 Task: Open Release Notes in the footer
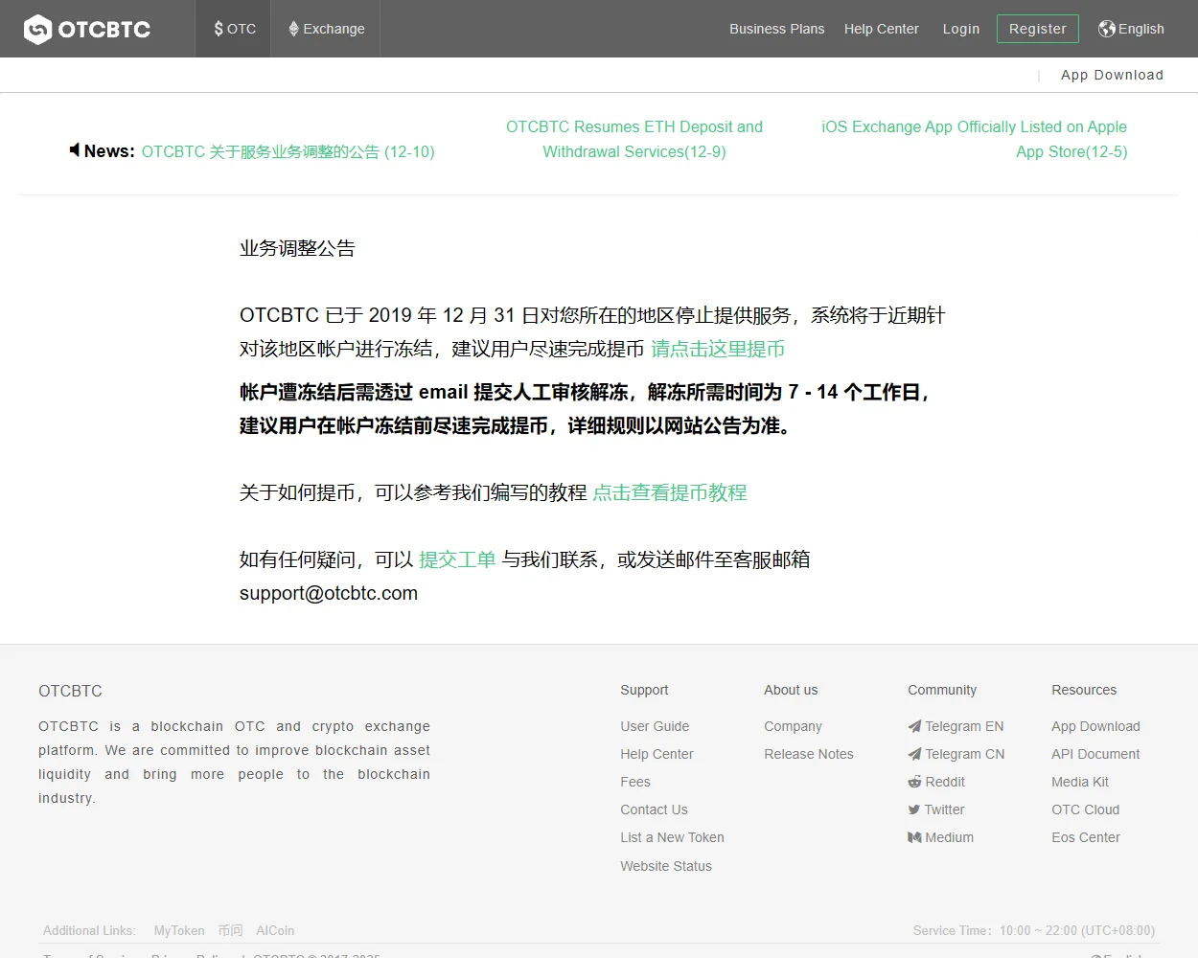point(808,754)
